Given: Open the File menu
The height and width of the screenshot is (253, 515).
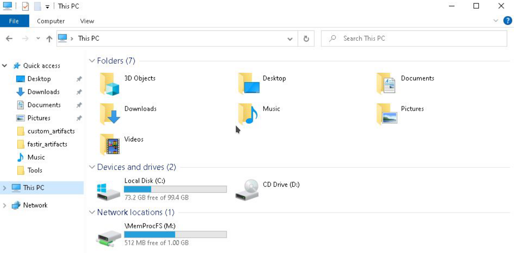Looking at the screenshot, I should point(14,21).
